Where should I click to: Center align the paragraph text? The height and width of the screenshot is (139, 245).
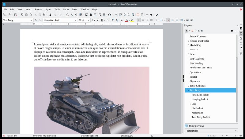click(143, 20)
